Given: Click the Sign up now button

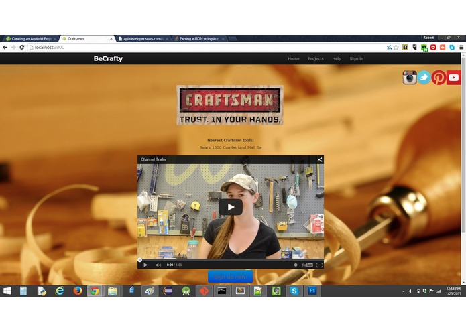Looking at the screenshot, I should tap(231, 277).
